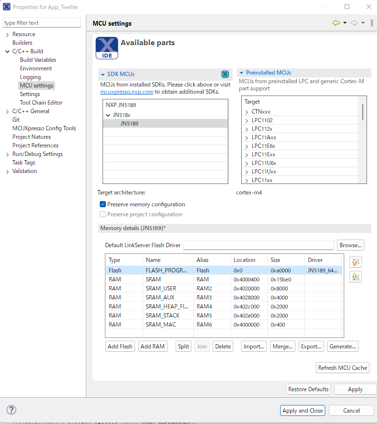The image size is (377, 424).
Task: Select Git in the properties tree
Action: point(16,119)
